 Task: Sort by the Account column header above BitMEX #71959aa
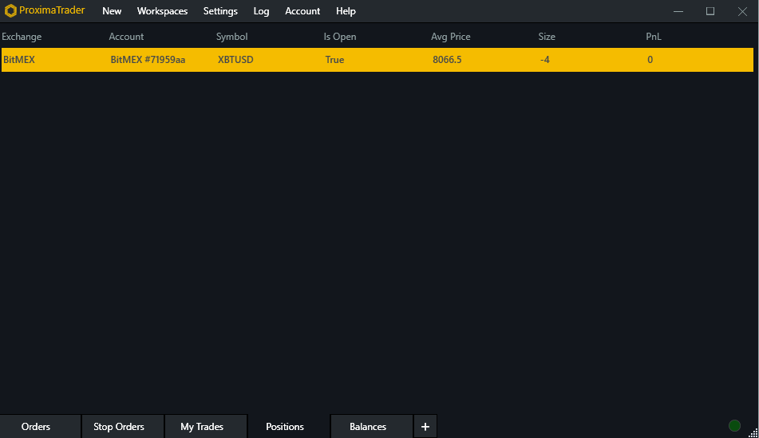point(126,37)
